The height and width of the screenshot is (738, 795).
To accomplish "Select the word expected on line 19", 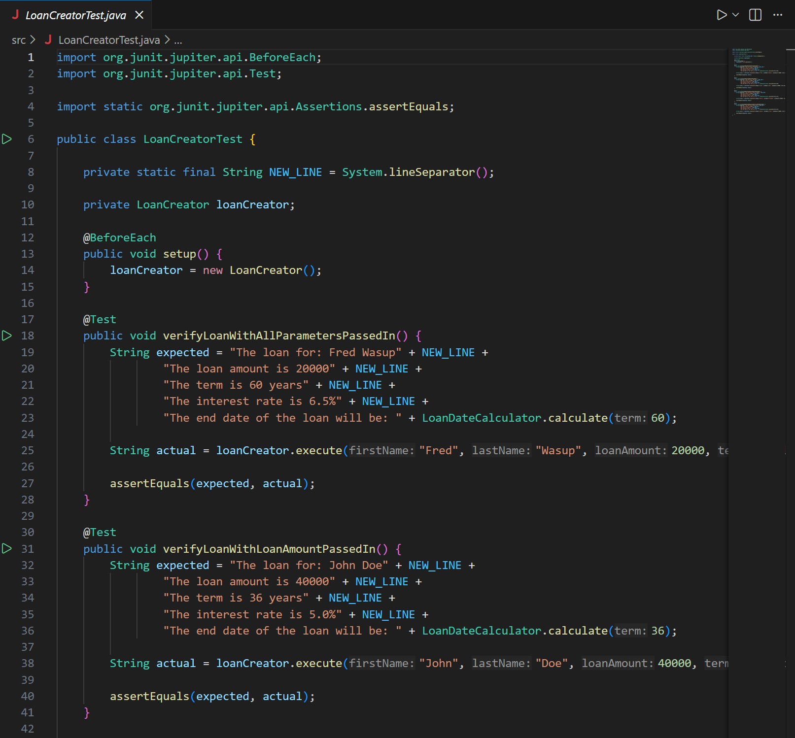I will (183, 352).
